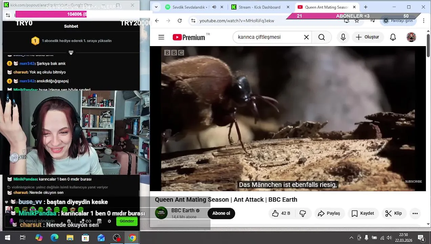Open the YouTube guide hamburger menu
Viewport: 431px width, 244px height.
(161, 37)
